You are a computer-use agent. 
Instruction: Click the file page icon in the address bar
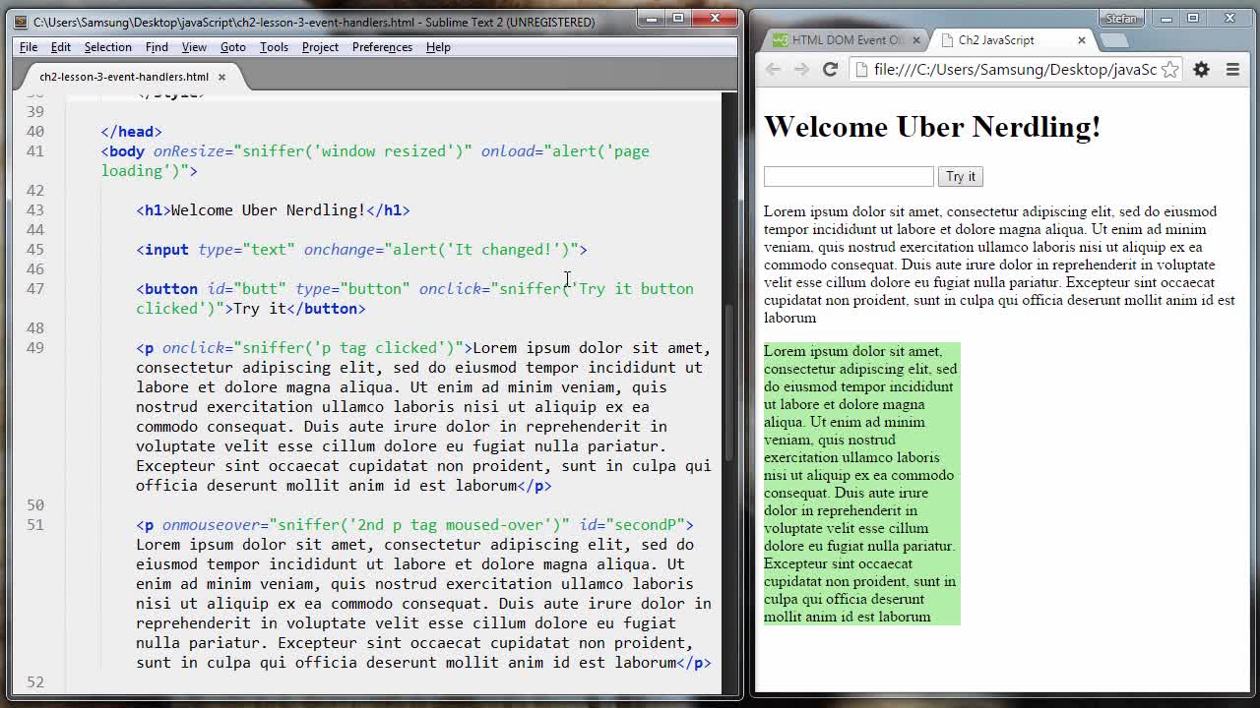(x=862, y=70)
